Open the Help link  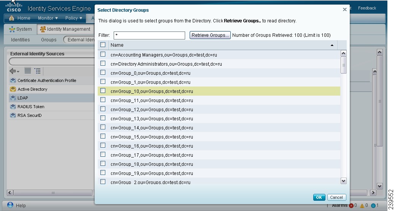click(21, 205)
